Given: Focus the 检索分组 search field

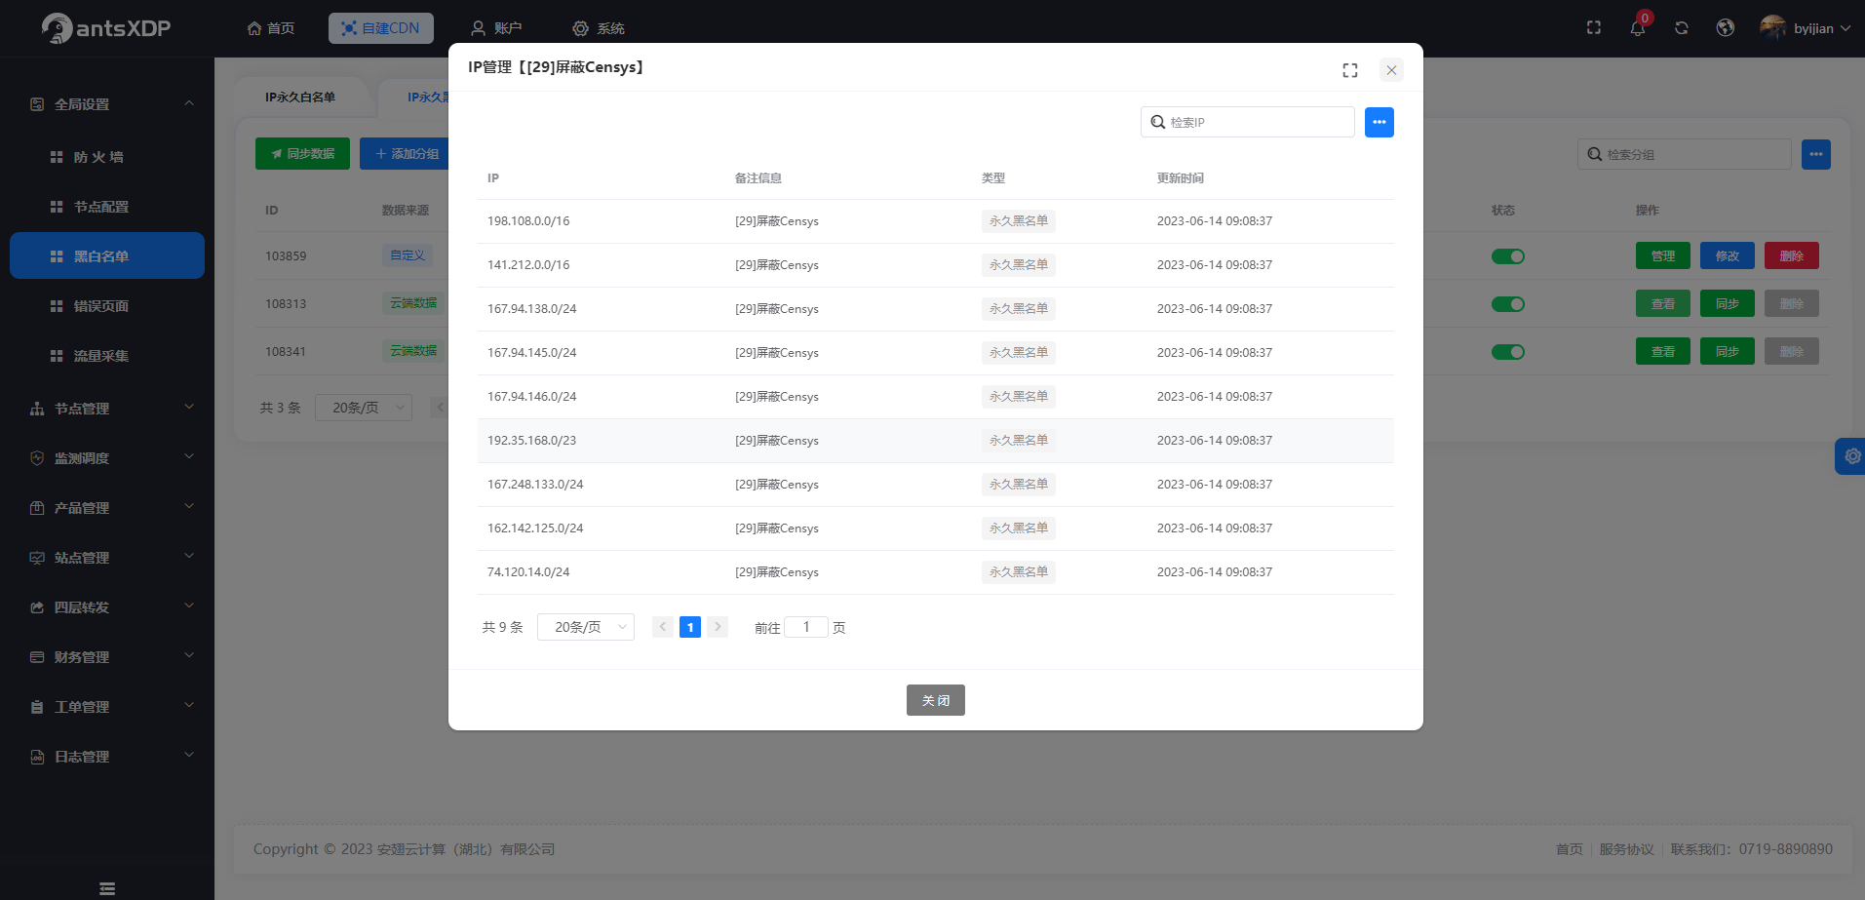Looking at the screenshot, I should 1685,154.
